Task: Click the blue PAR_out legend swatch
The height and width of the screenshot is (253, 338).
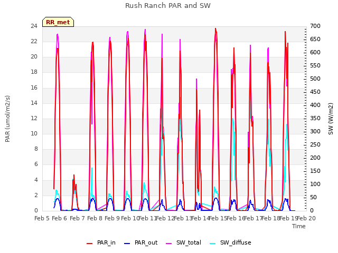Action: tap(127, 244)
